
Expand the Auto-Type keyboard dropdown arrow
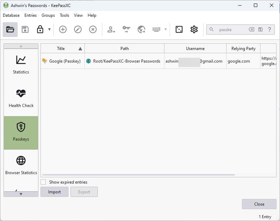click(x=165, y=30)
